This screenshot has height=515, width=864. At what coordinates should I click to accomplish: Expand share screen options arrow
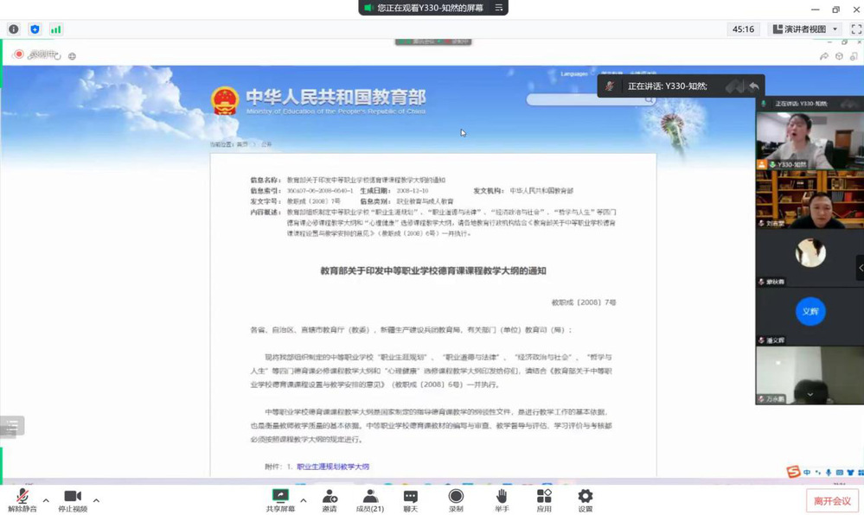(303, 500)
